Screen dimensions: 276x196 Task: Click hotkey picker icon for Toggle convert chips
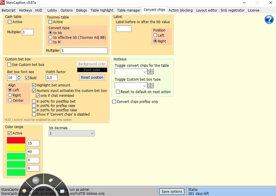click(x=151, y=72)
